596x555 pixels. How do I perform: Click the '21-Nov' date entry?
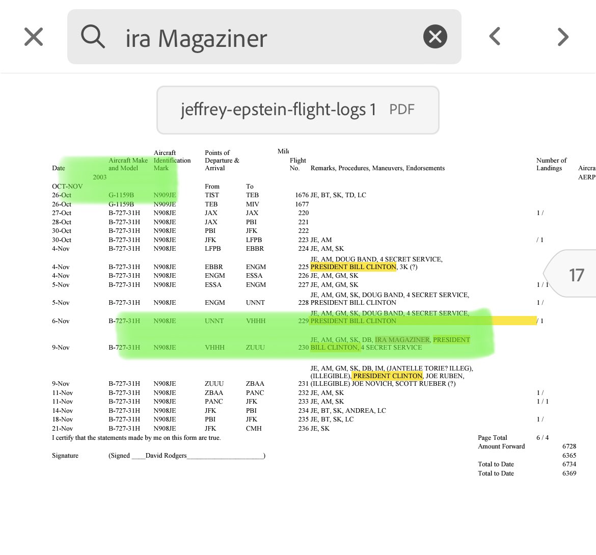tap(62, 429)
